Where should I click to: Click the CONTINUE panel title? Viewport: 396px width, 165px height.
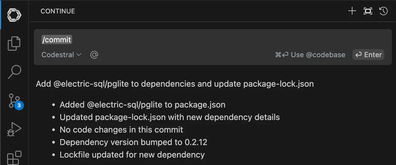pos(58,11)
